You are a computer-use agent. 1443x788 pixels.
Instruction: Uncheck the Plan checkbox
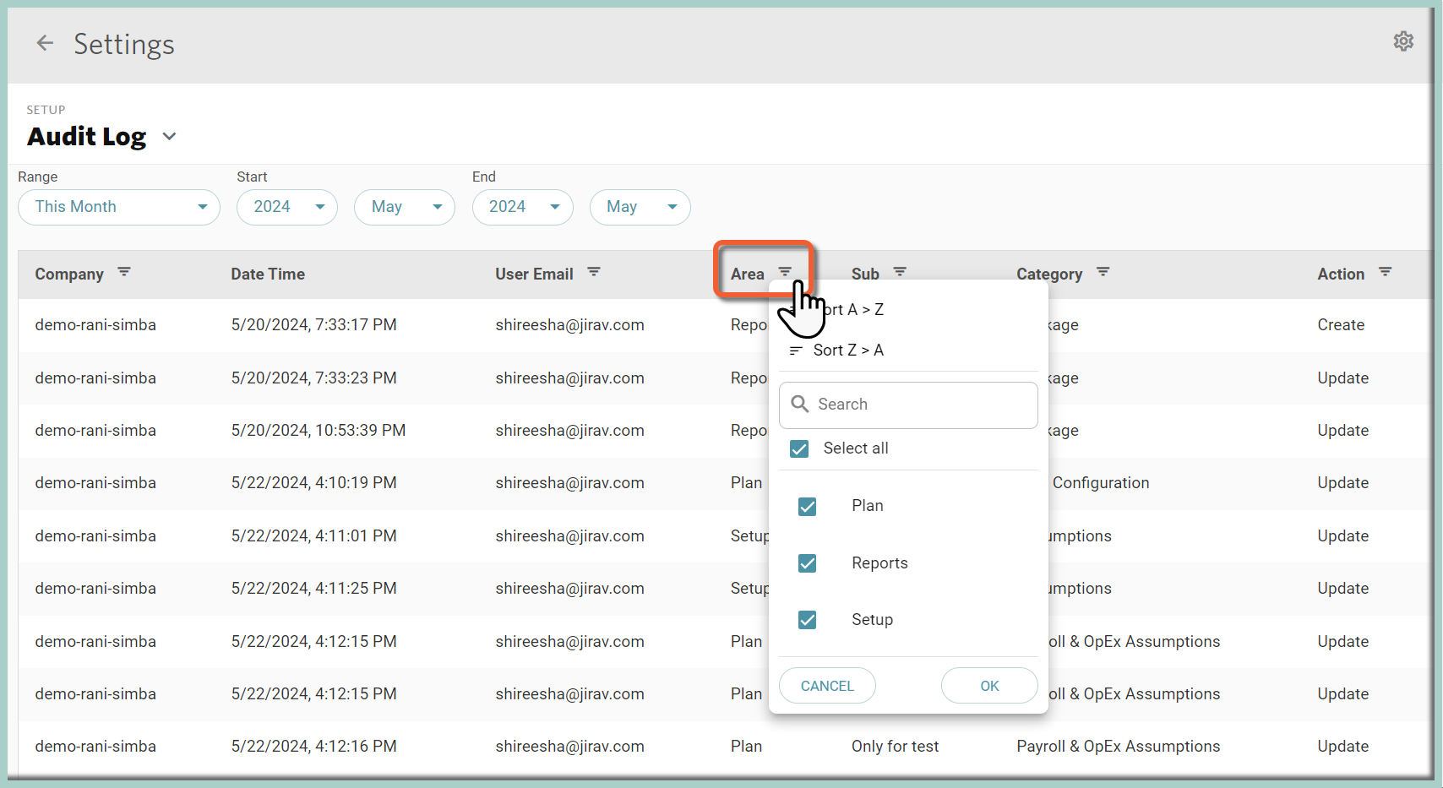pyautogui.click(x=808, y=506)
